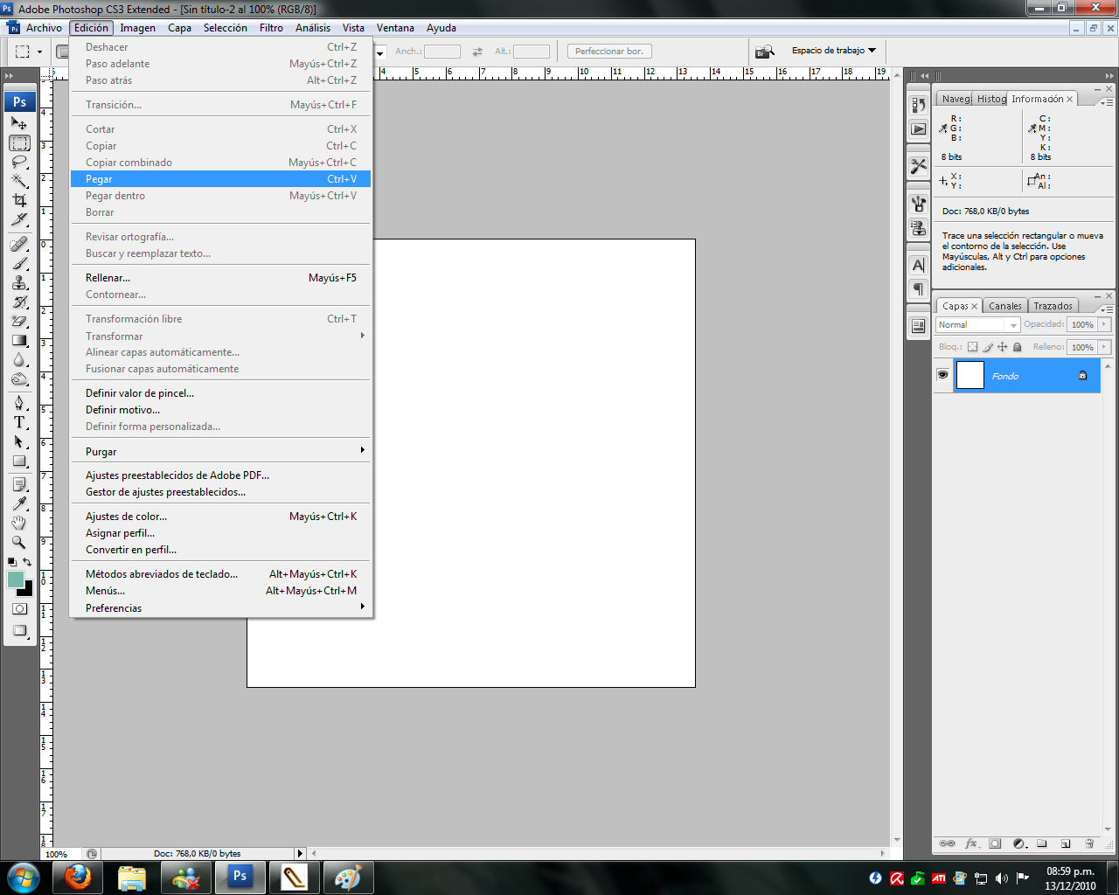Screen dimensions: 1119x895
Task: Select the Hand tool
Action: click(19, 523)
